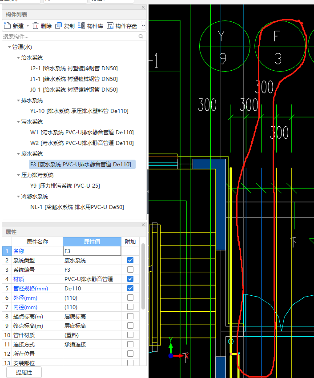Click the 管件材质 value (塑料)

click(92, 335)
